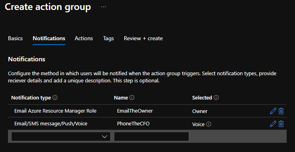295x152 pixels.
Task: Click the Notifications section heading
Action: click(27, 59)
